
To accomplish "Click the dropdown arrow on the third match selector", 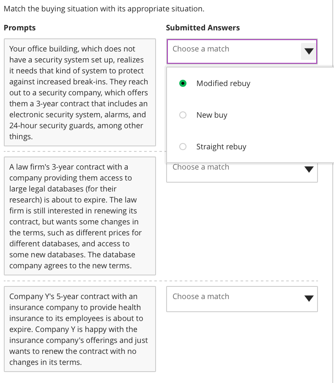I will pos(309,299).
